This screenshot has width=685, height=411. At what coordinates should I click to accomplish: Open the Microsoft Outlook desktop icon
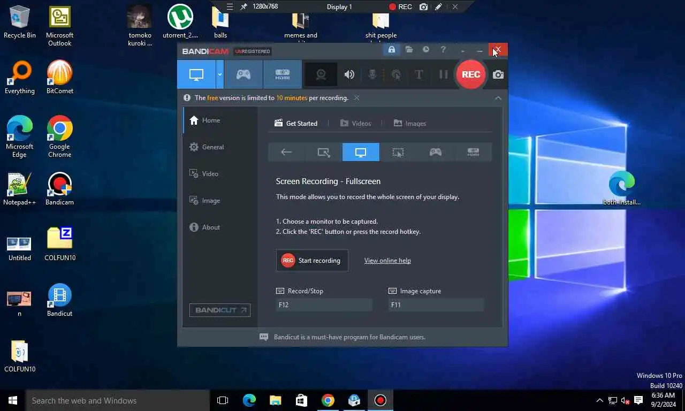[60, 26]
